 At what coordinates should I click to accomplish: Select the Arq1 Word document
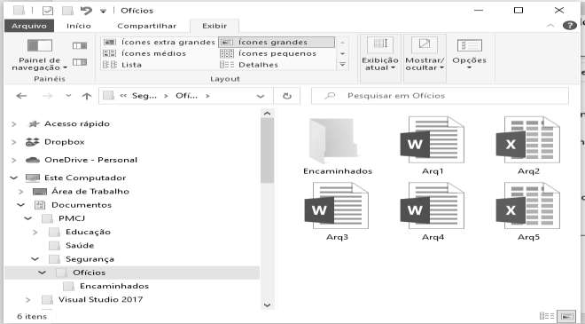pos(433,139)
